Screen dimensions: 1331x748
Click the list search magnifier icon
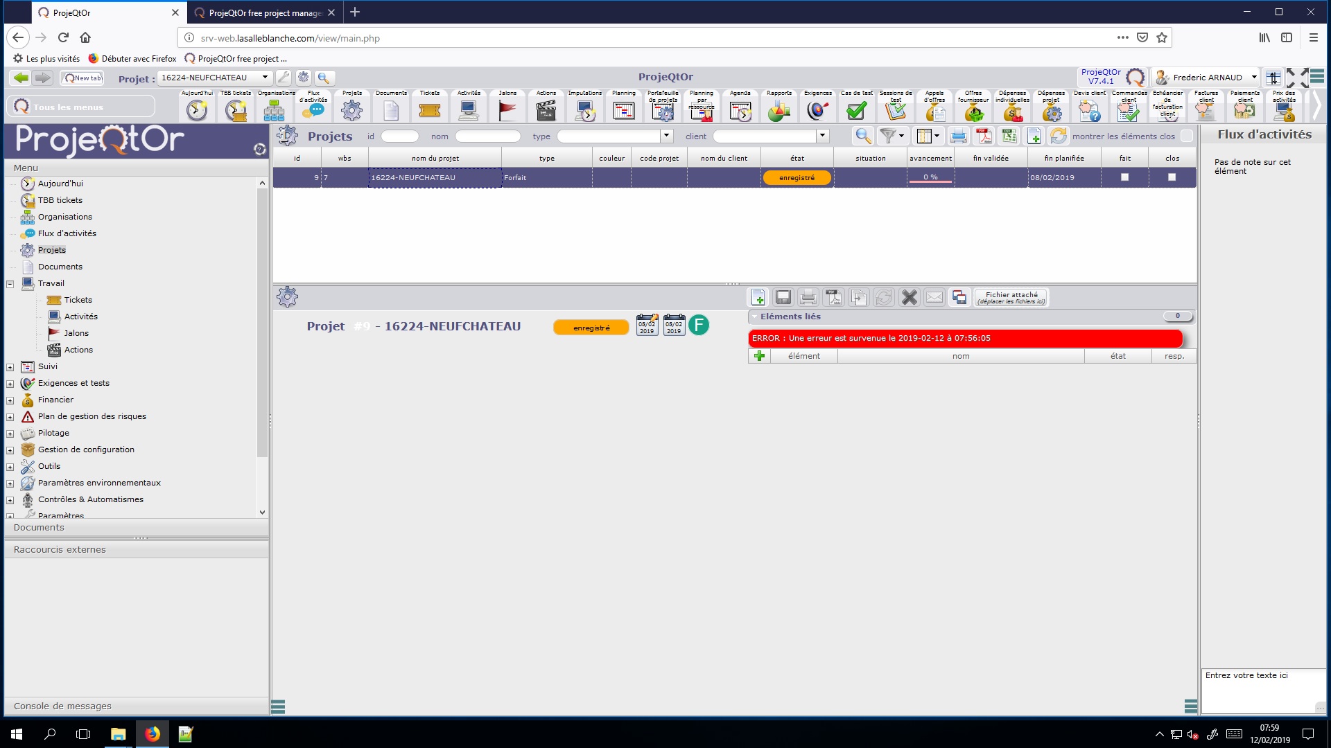coord(862,136)
